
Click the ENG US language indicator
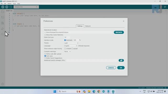pyautogui.click(x=144, y=91)
